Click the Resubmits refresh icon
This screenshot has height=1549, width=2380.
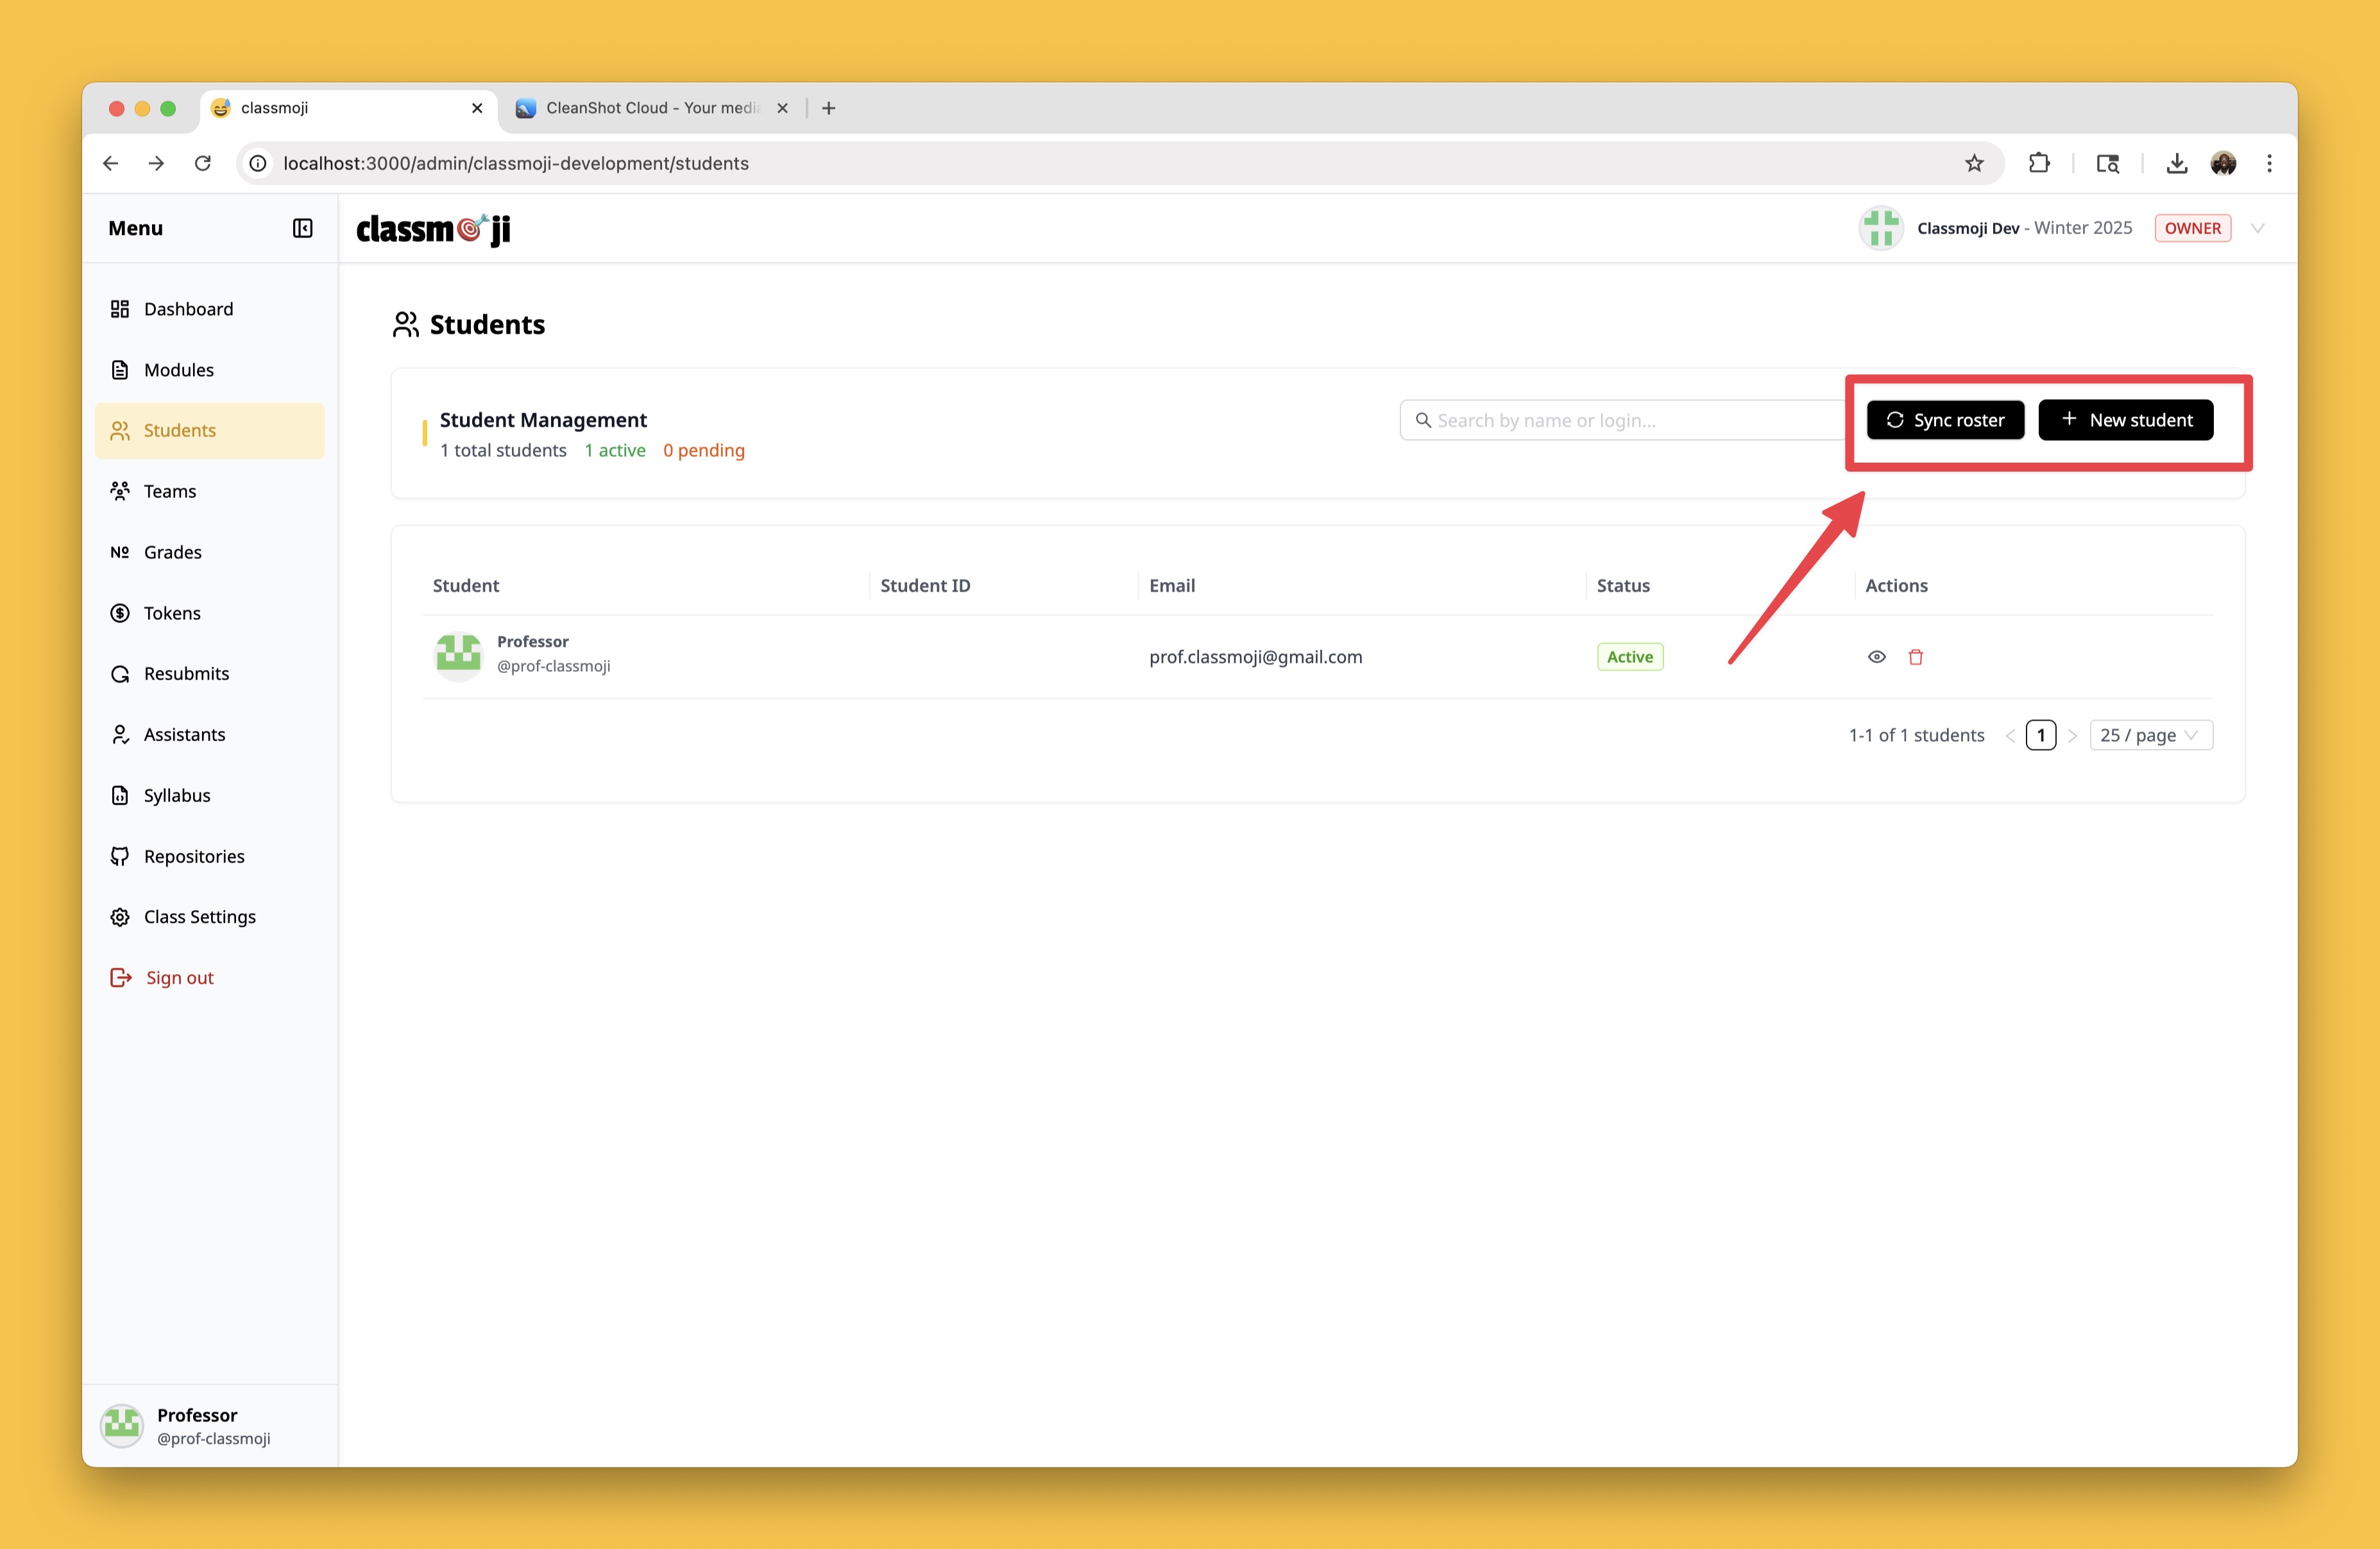point(120,674)
